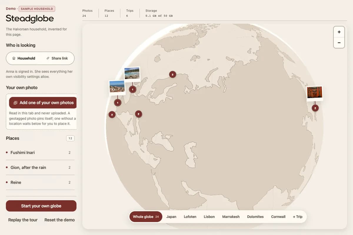Open the Fushimi Inari place

click(x=40, y=152)
